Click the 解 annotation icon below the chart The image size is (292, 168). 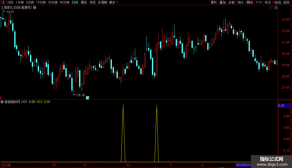coord(88,98)
